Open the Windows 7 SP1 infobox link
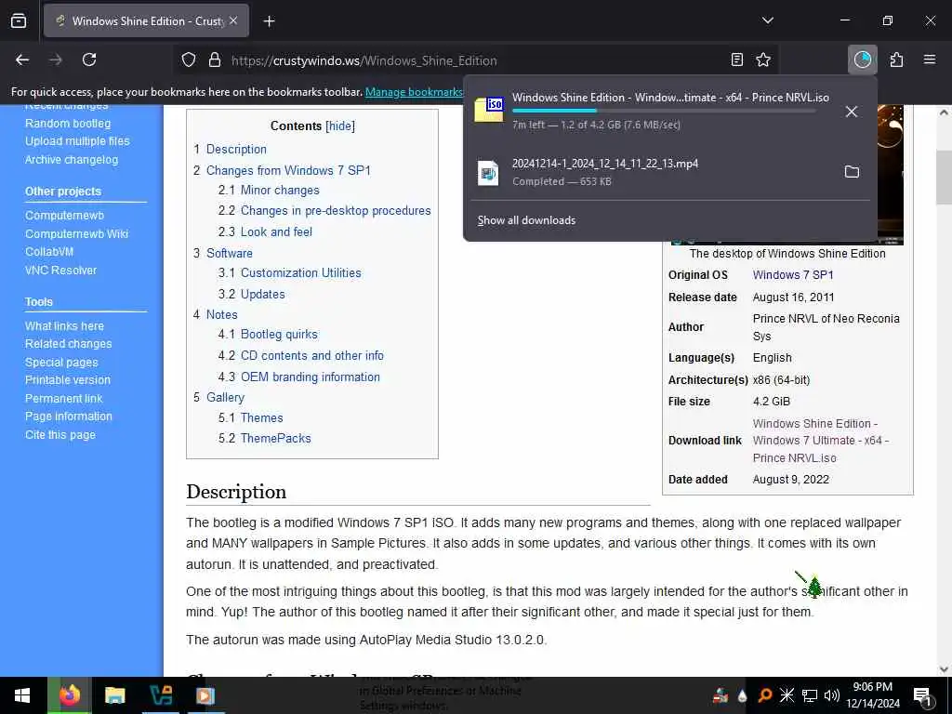 (793, 275)
